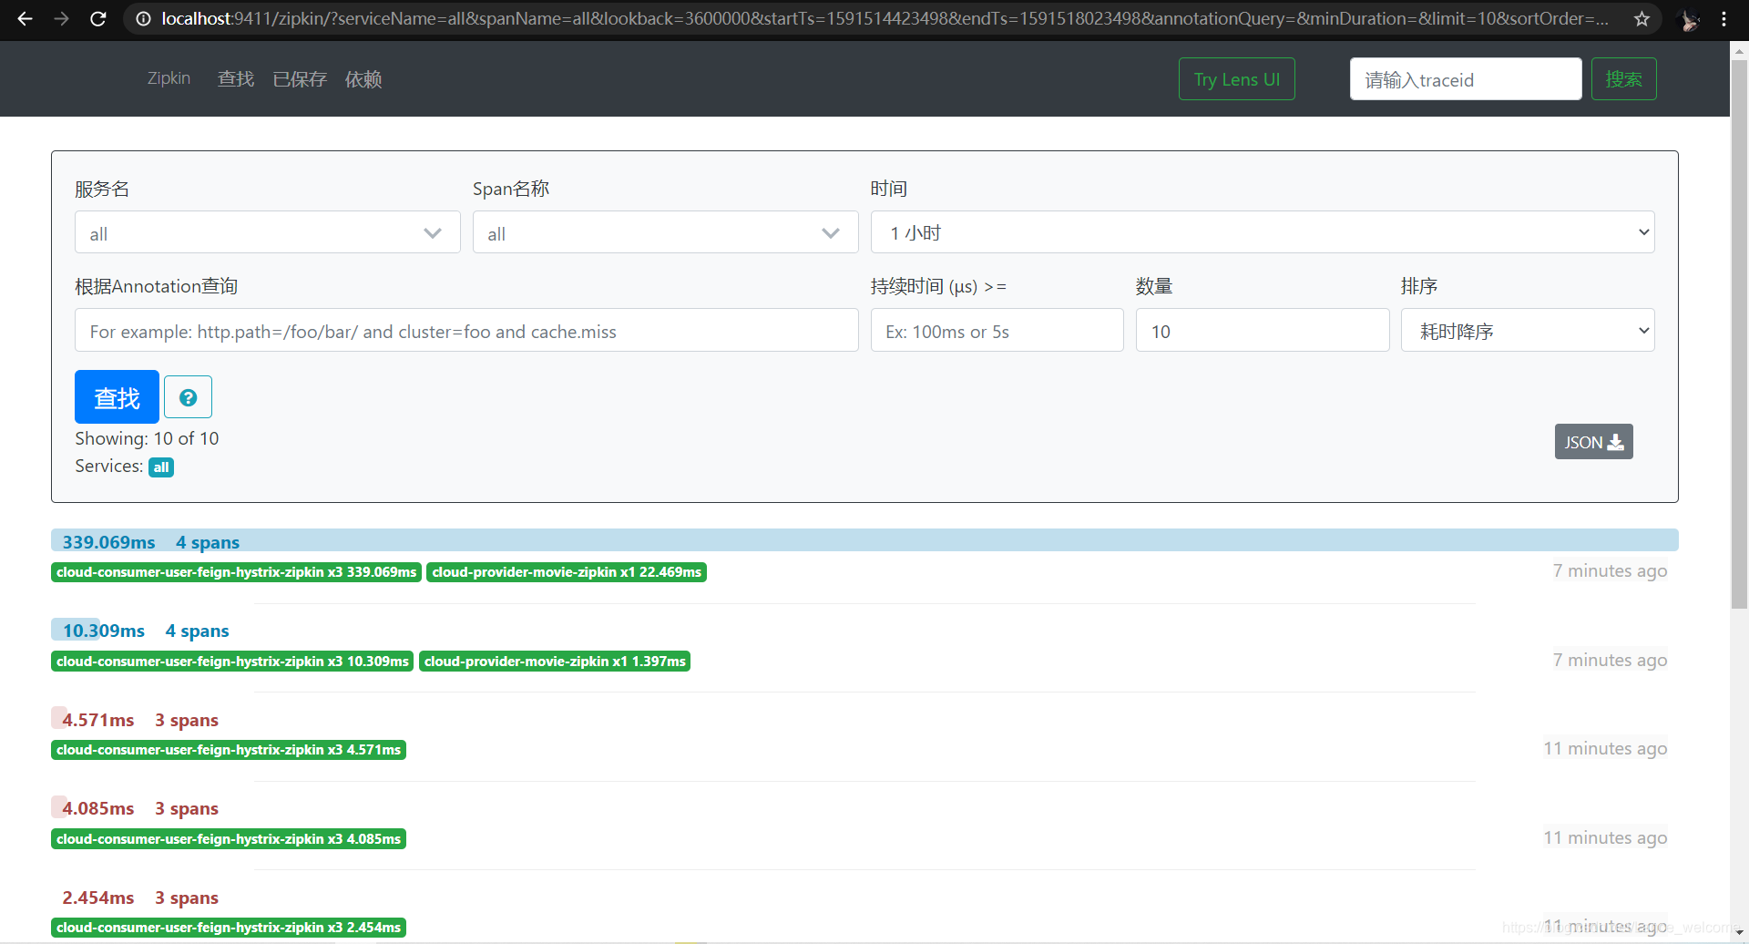Focus the Annotation query input field
1749x944 pixels.
click(x=466, y=330)
